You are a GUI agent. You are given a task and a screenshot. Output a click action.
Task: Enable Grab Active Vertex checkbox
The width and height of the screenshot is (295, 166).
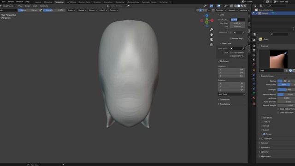point(278,109)
